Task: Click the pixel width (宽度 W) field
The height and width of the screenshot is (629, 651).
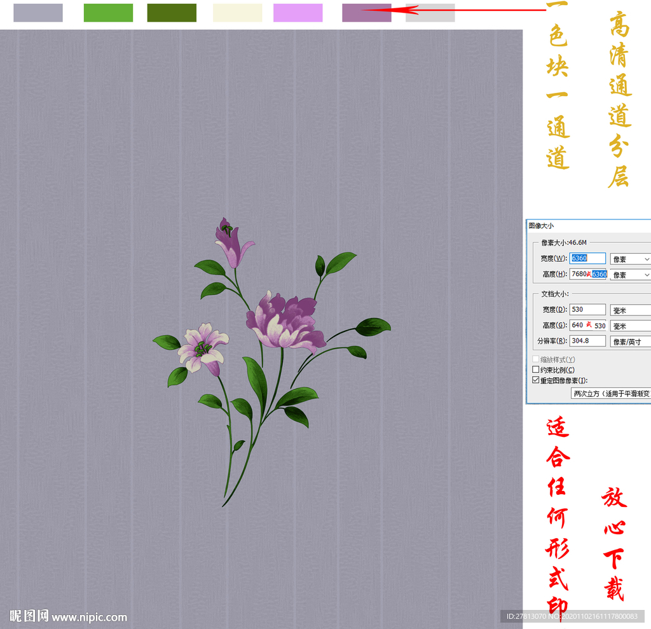Action: point(587,258)
